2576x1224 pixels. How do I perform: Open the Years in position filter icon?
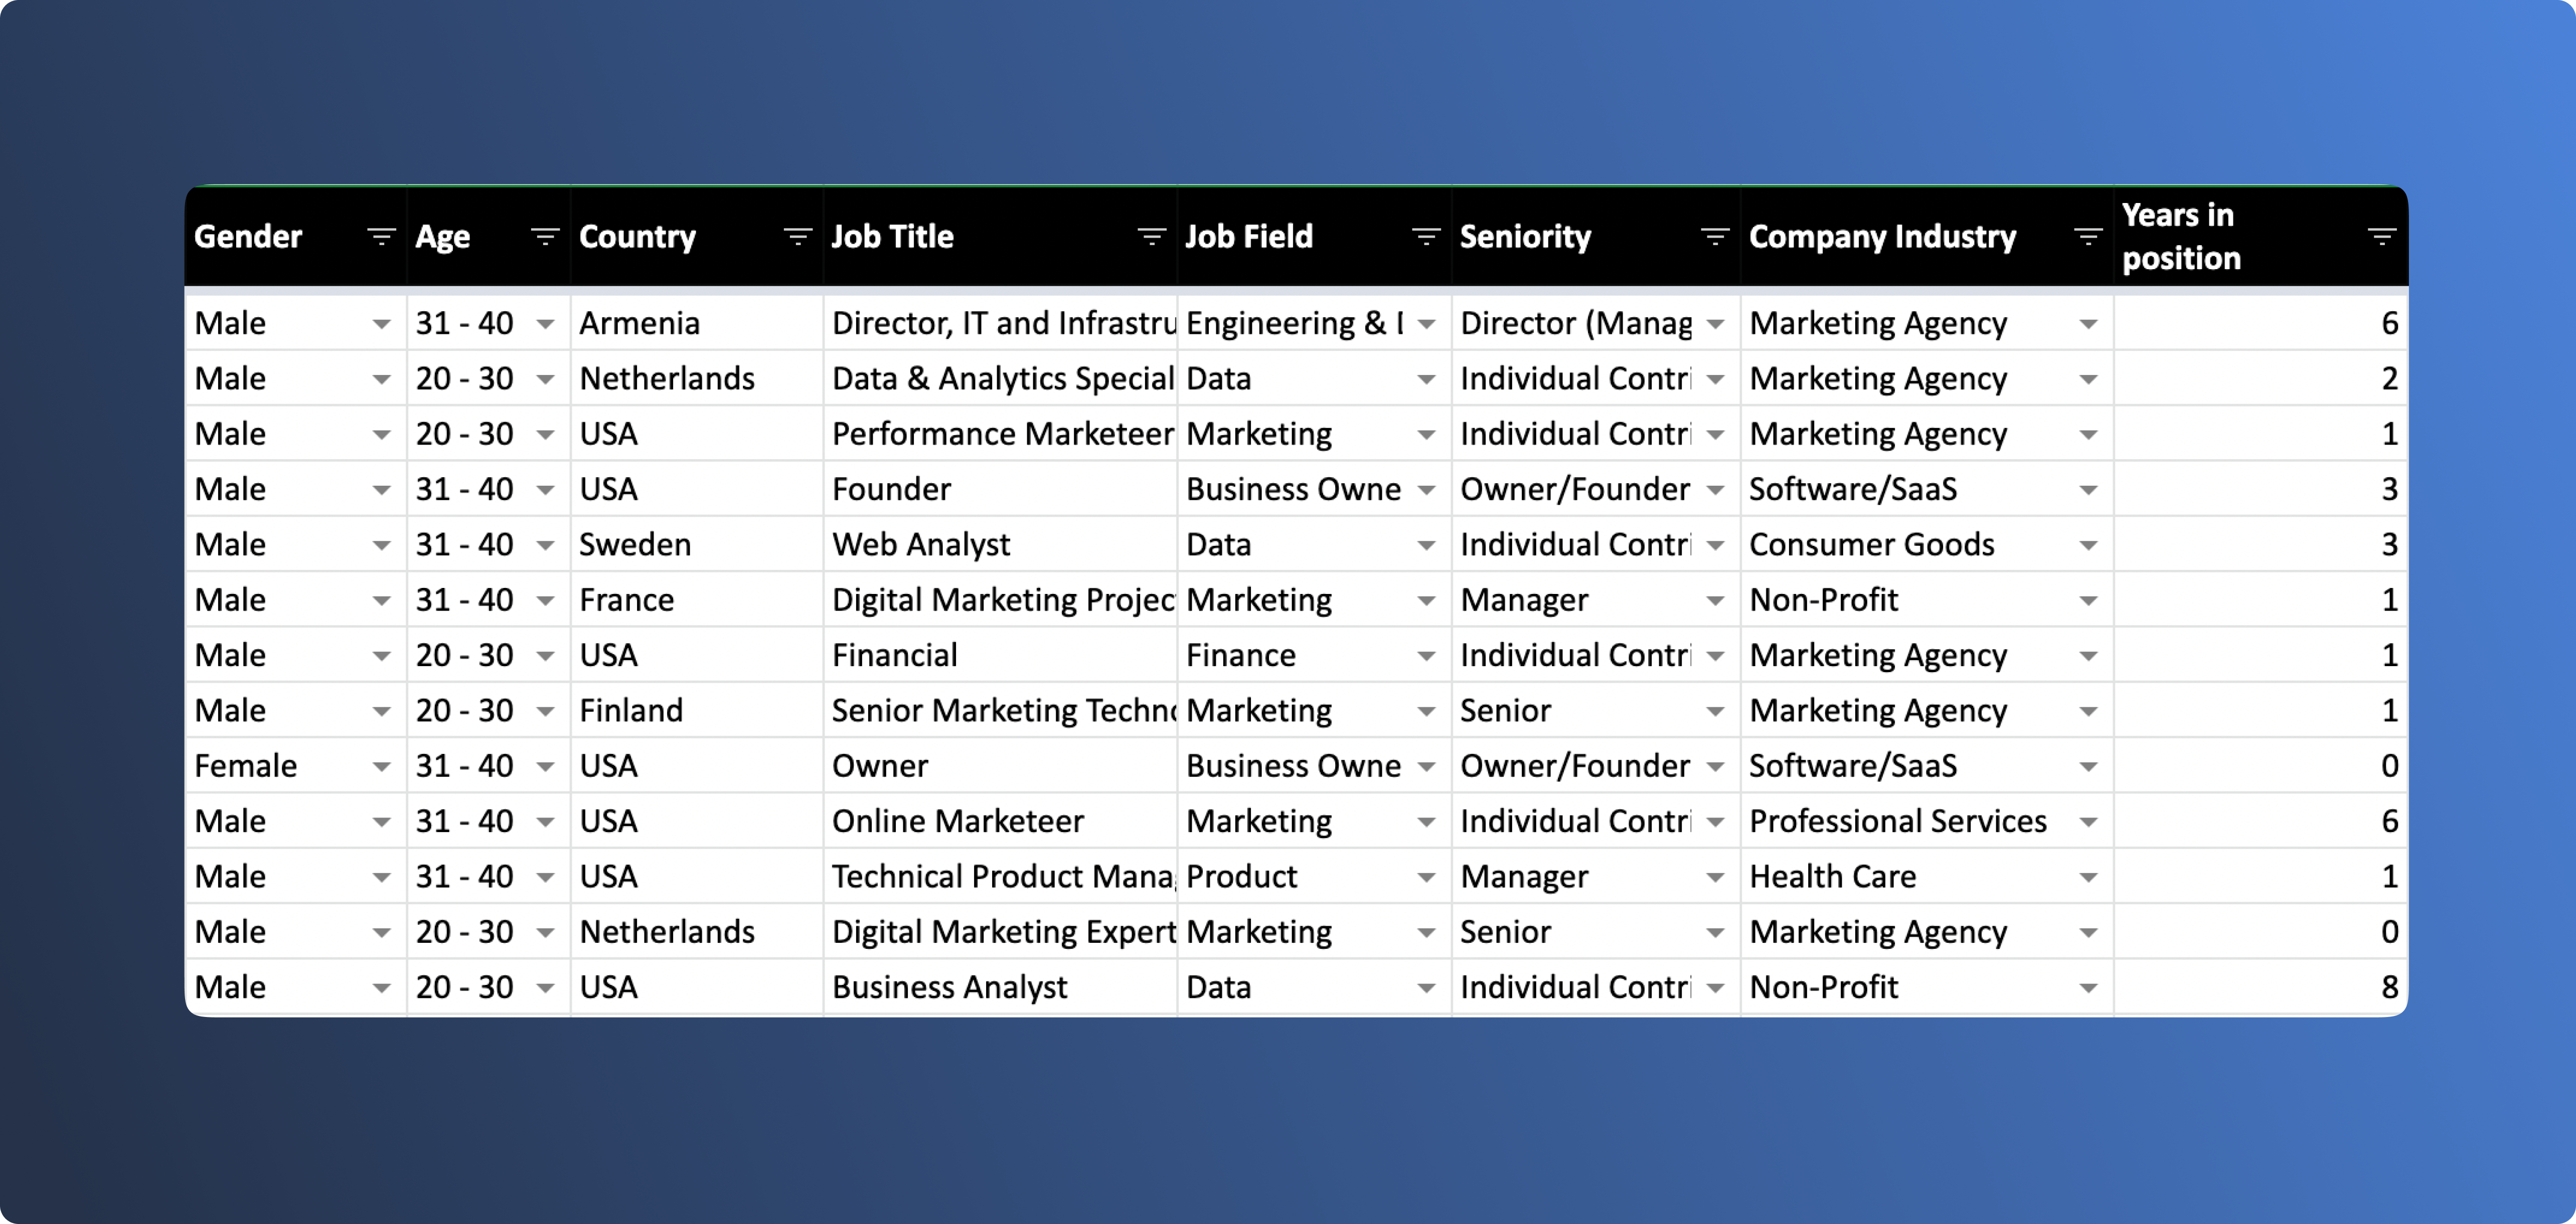[2382, 237]
